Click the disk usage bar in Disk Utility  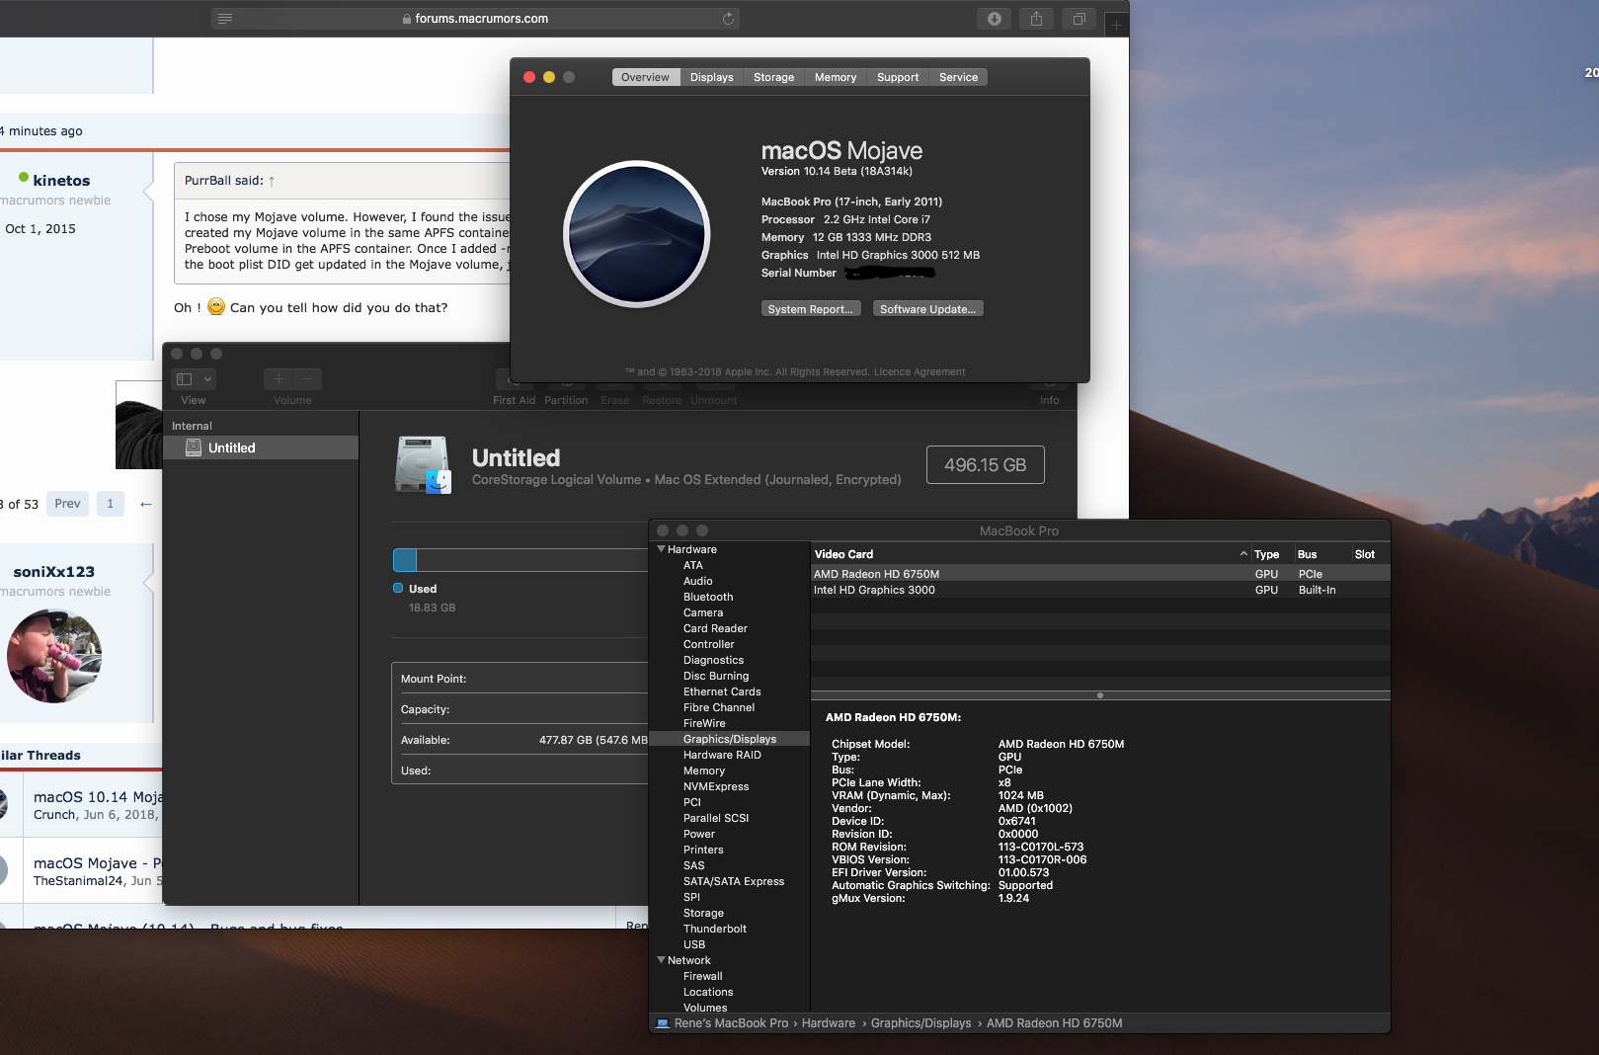point(520,560)
